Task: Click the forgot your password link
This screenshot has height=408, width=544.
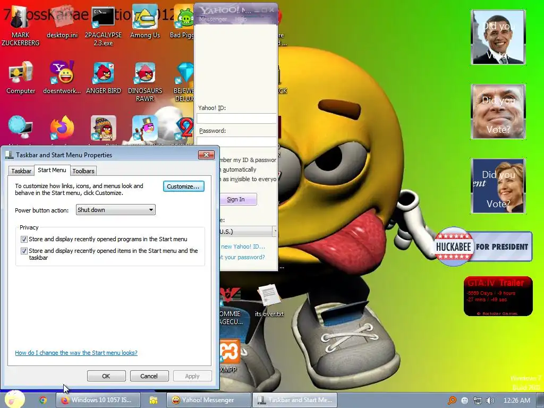Action: [x=242, y=257]
